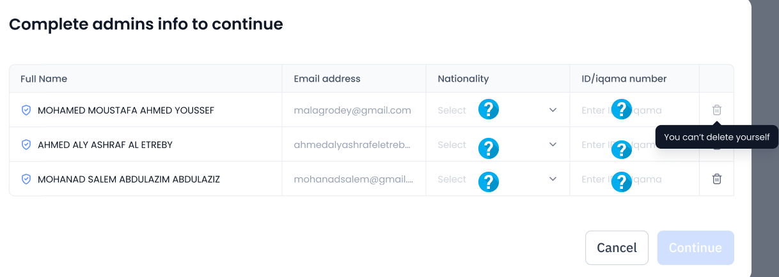Open Nationality chevron for AHMED ALY ASHRAF
This screenshot has width=779, height=277.
click(x=553, y=144)
